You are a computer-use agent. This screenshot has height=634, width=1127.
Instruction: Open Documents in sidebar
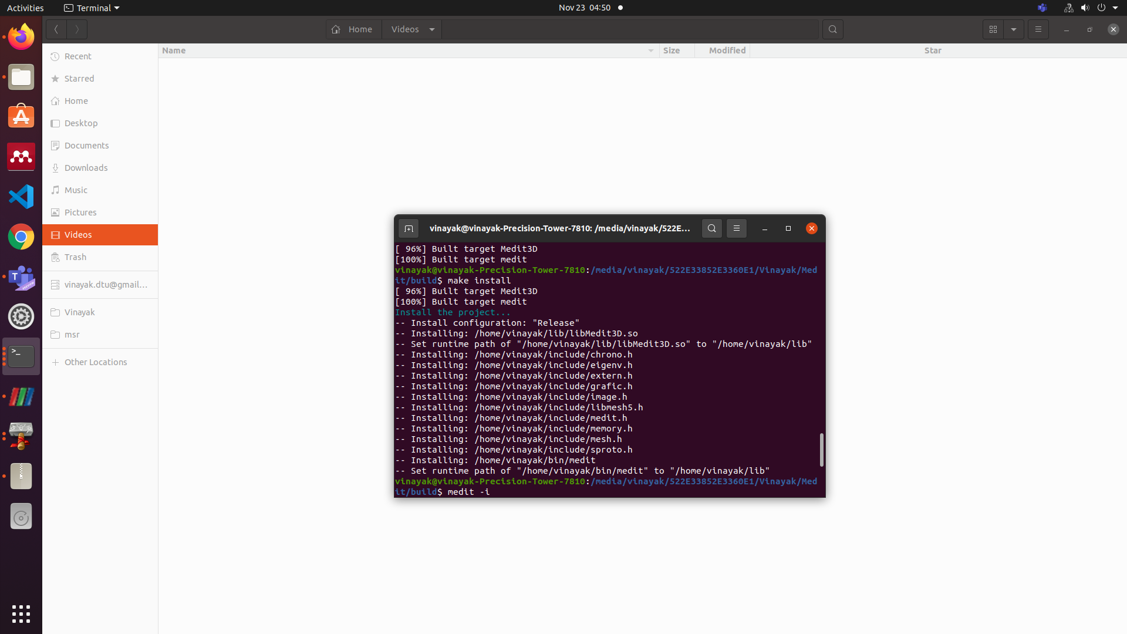[x=100, y=146]
